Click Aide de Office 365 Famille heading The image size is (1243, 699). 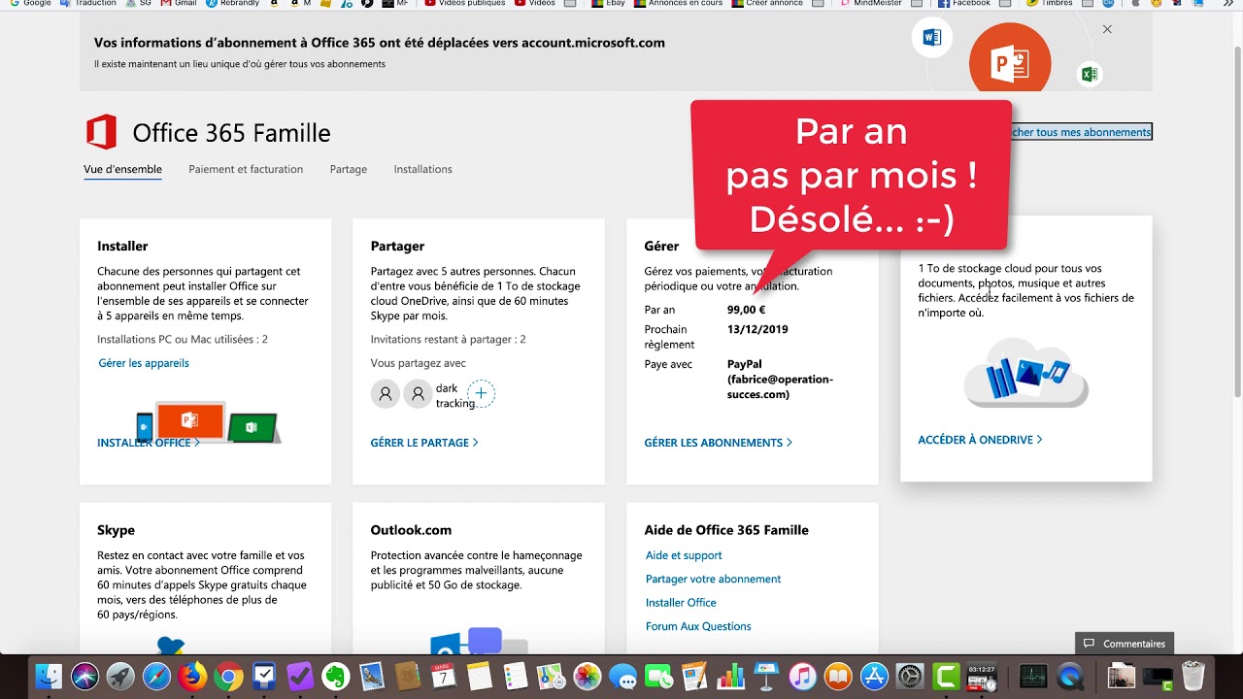(x=726, y=530)
